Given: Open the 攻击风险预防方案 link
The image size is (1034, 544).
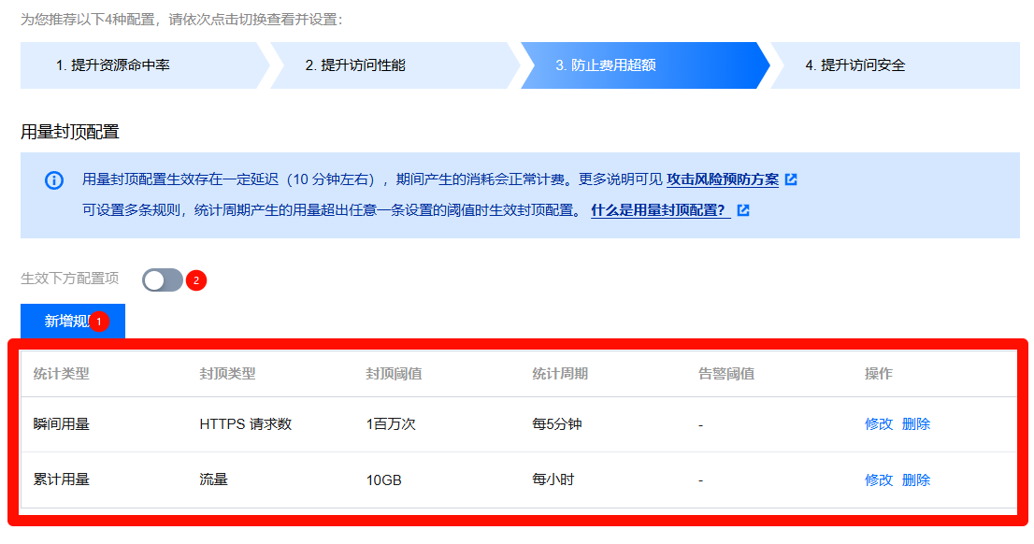Looking at the screenshot, I should coord(722,179).
